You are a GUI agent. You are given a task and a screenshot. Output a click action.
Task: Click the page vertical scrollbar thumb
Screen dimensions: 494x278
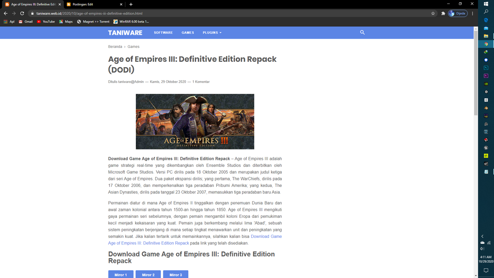pyautogui.click(x=476, y=73)
